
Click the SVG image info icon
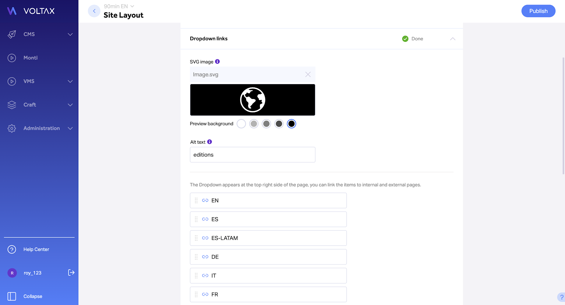coord(218,62)
